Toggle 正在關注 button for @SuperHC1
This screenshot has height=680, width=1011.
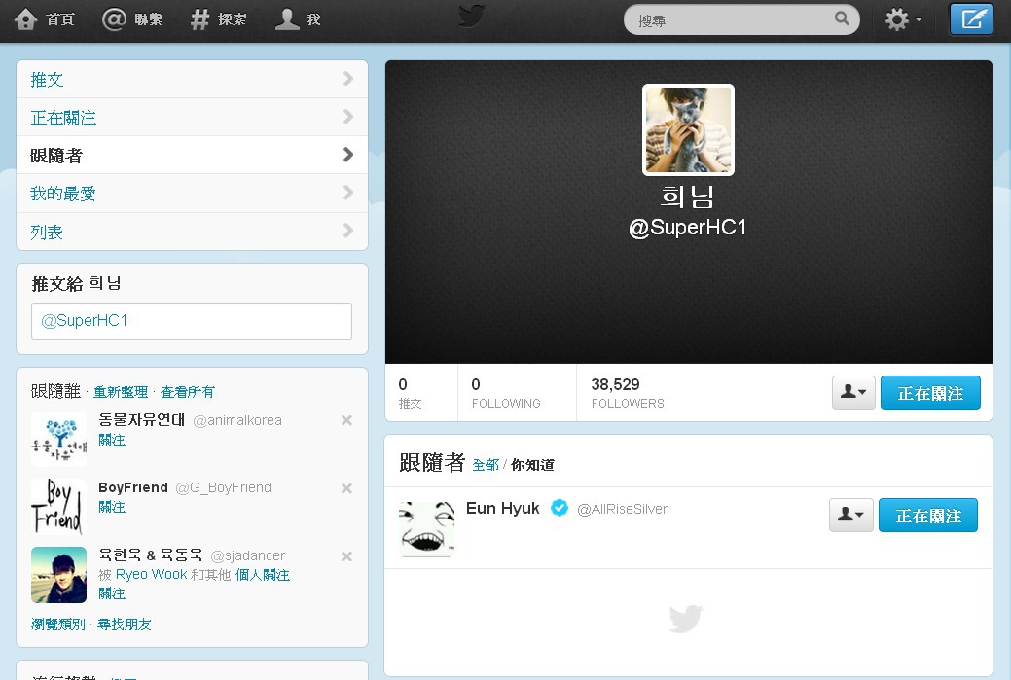pos(930,392)
